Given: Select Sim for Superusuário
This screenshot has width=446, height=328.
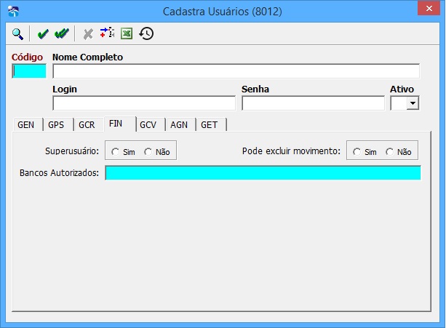Looking at the screenshot, I should [x=115, y=152].
